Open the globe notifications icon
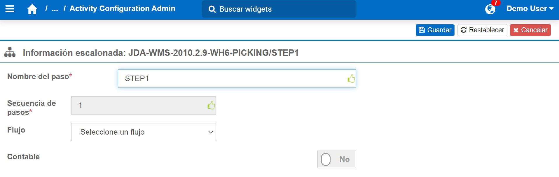559x177 pixels. click(x=490, y=10)
